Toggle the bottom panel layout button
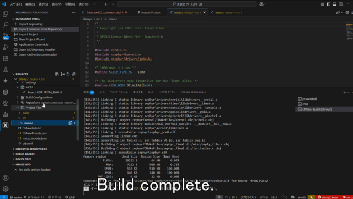This screenshot has width=353, height=199. tap(335, 4)
